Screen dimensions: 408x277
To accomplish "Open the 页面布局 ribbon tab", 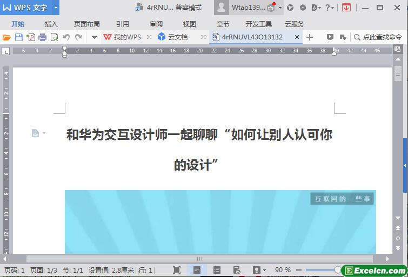I will click(87, 24).
